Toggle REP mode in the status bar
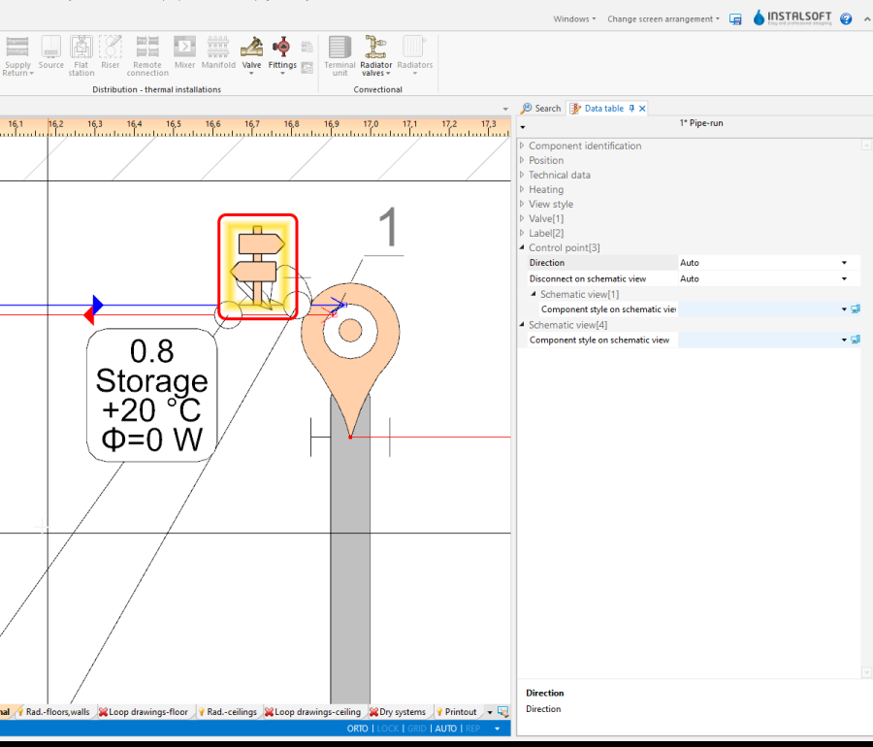 472,728
